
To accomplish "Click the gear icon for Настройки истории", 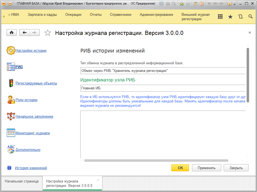I will point(11,50).
